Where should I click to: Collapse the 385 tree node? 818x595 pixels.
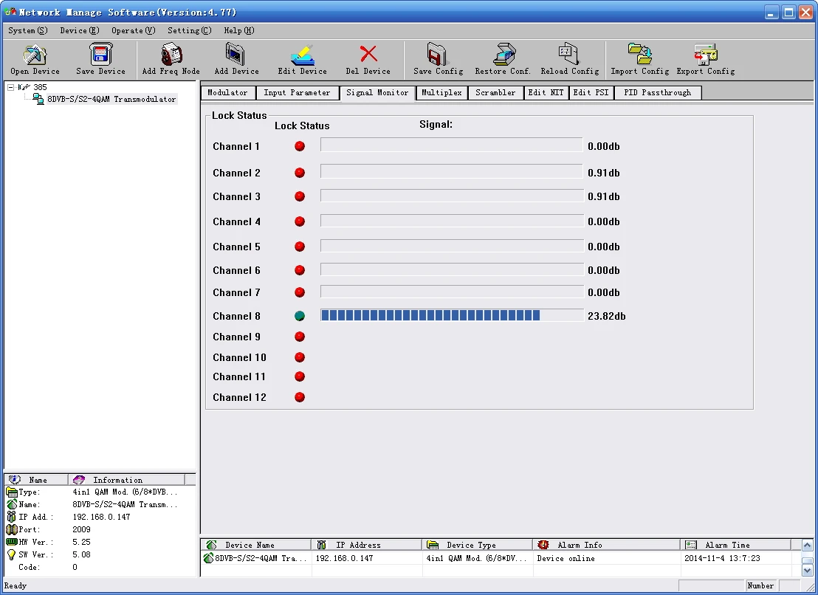(11, 87)
